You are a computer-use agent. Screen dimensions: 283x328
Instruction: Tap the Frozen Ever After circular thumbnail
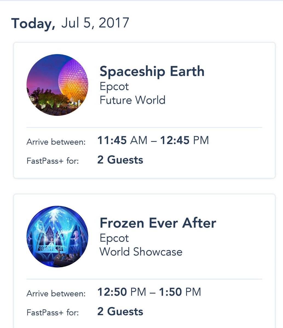(x=57, y=237)
